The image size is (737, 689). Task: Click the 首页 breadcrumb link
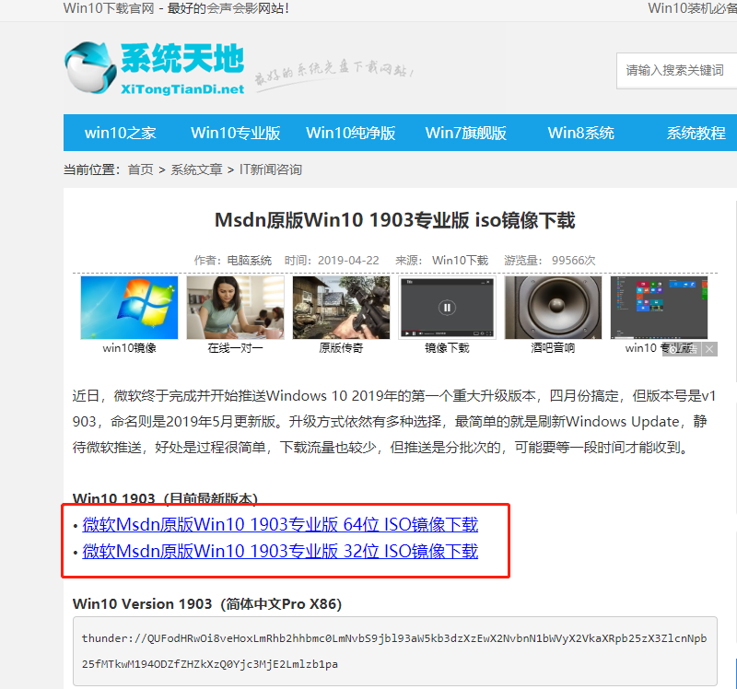click(141, 169)
